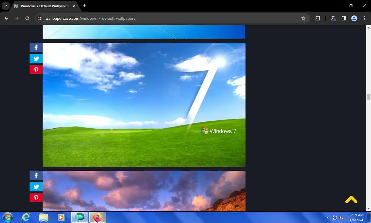Open the clock showing 12:59 AM

[x=356, y=217]
